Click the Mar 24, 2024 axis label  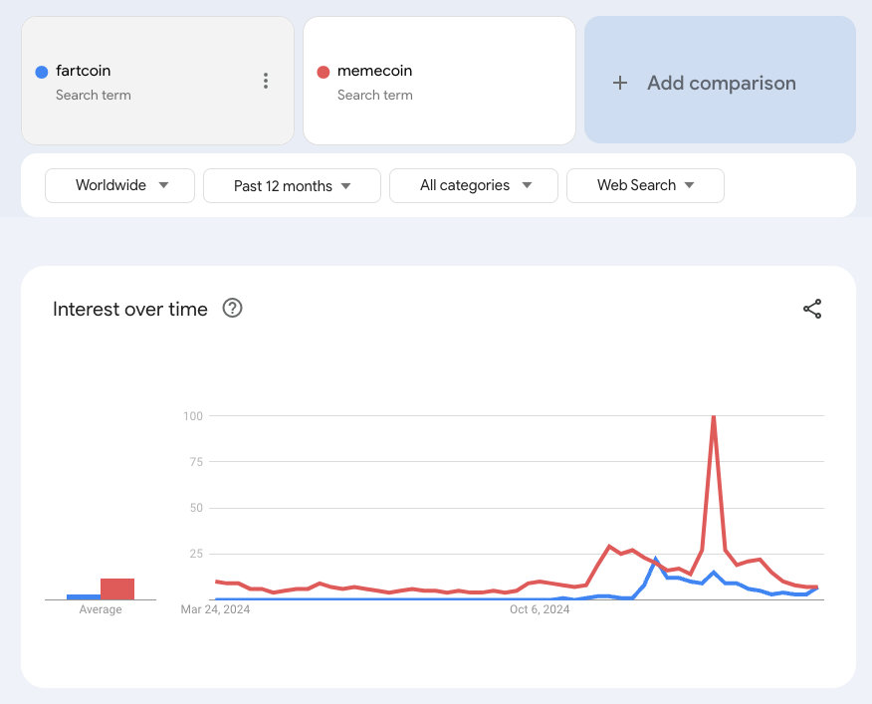(x=215, y=609)
